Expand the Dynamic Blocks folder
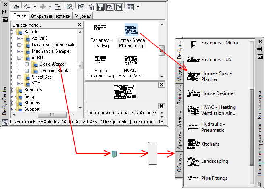 [x=27, y=71]
